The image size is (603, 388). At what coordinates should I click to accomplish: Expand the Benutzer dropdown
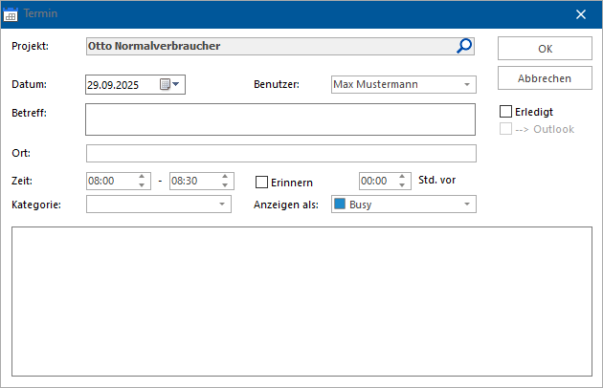point(467,84)
